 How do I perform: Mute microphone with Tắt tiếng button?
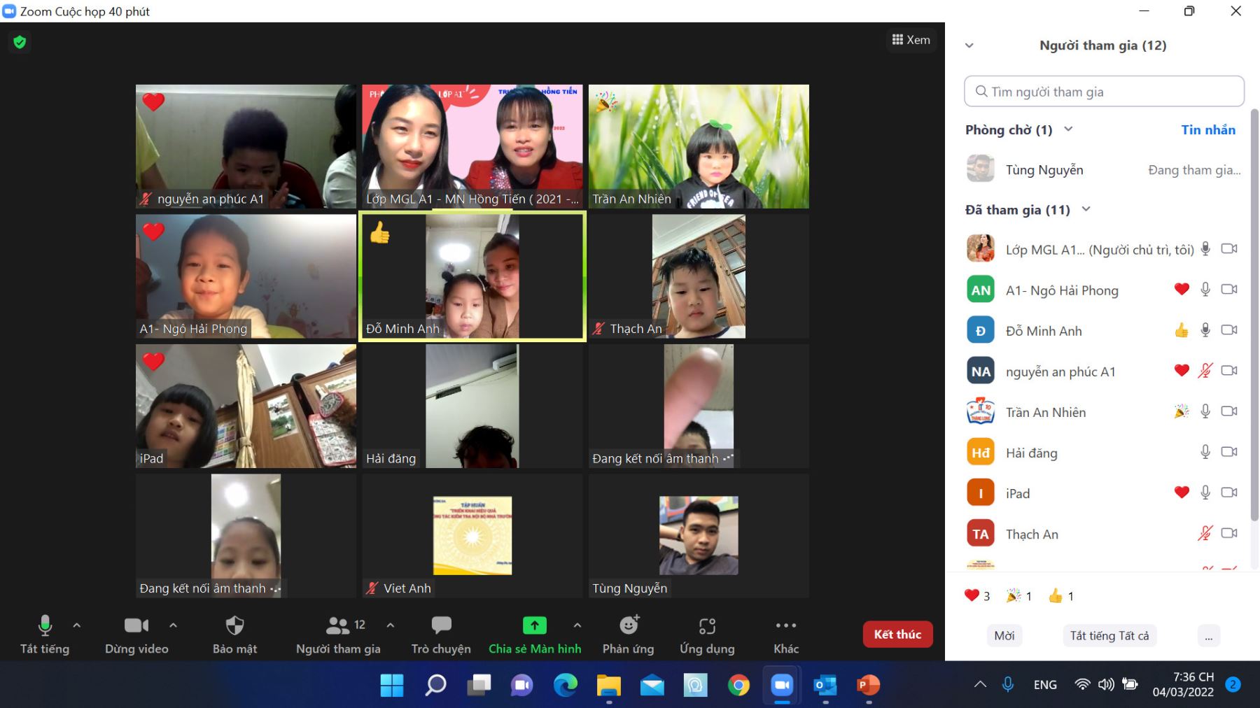click(x=45, y=626)
